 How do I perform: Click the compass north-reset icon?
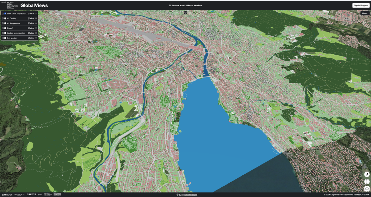point(367,174)
